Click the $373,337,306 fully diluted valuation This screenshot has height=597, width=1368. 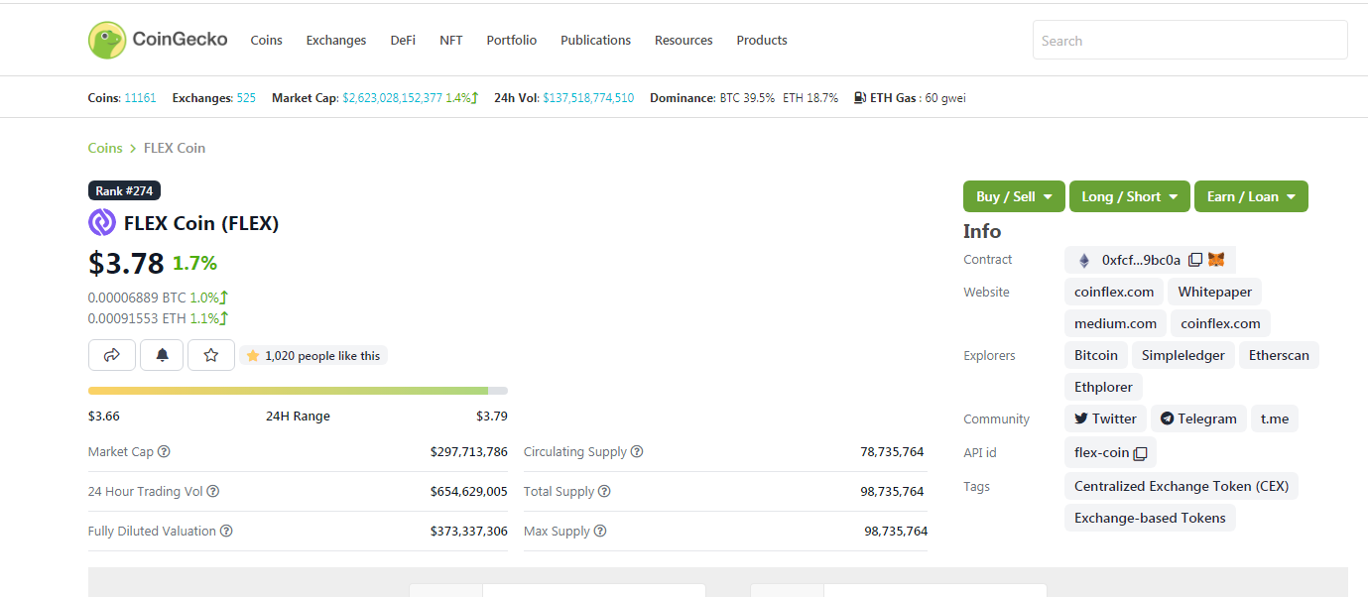point(469,531)
